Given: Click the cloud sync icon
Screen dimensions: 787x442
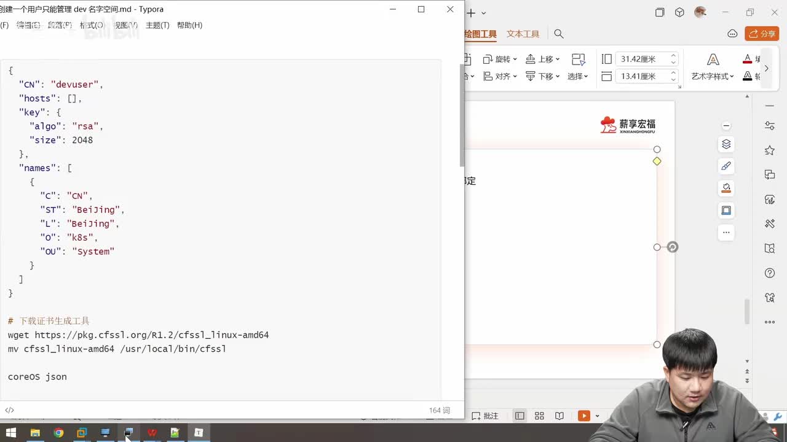Looking at the screenshot, I should click(x=732, y=34).
